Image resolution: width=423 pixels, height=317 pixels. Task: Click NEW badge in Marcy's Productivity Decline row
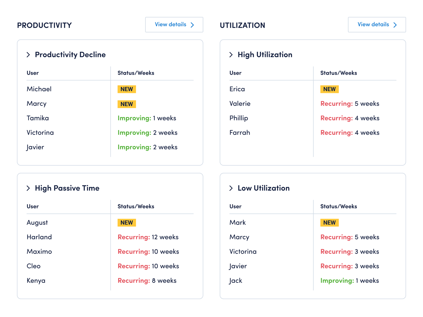pos(127,104)
